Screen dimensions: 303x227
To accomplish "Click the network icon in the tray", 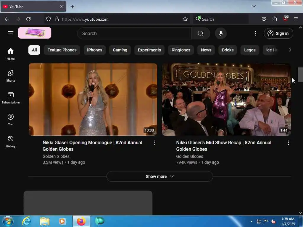I will click(259, 222).
